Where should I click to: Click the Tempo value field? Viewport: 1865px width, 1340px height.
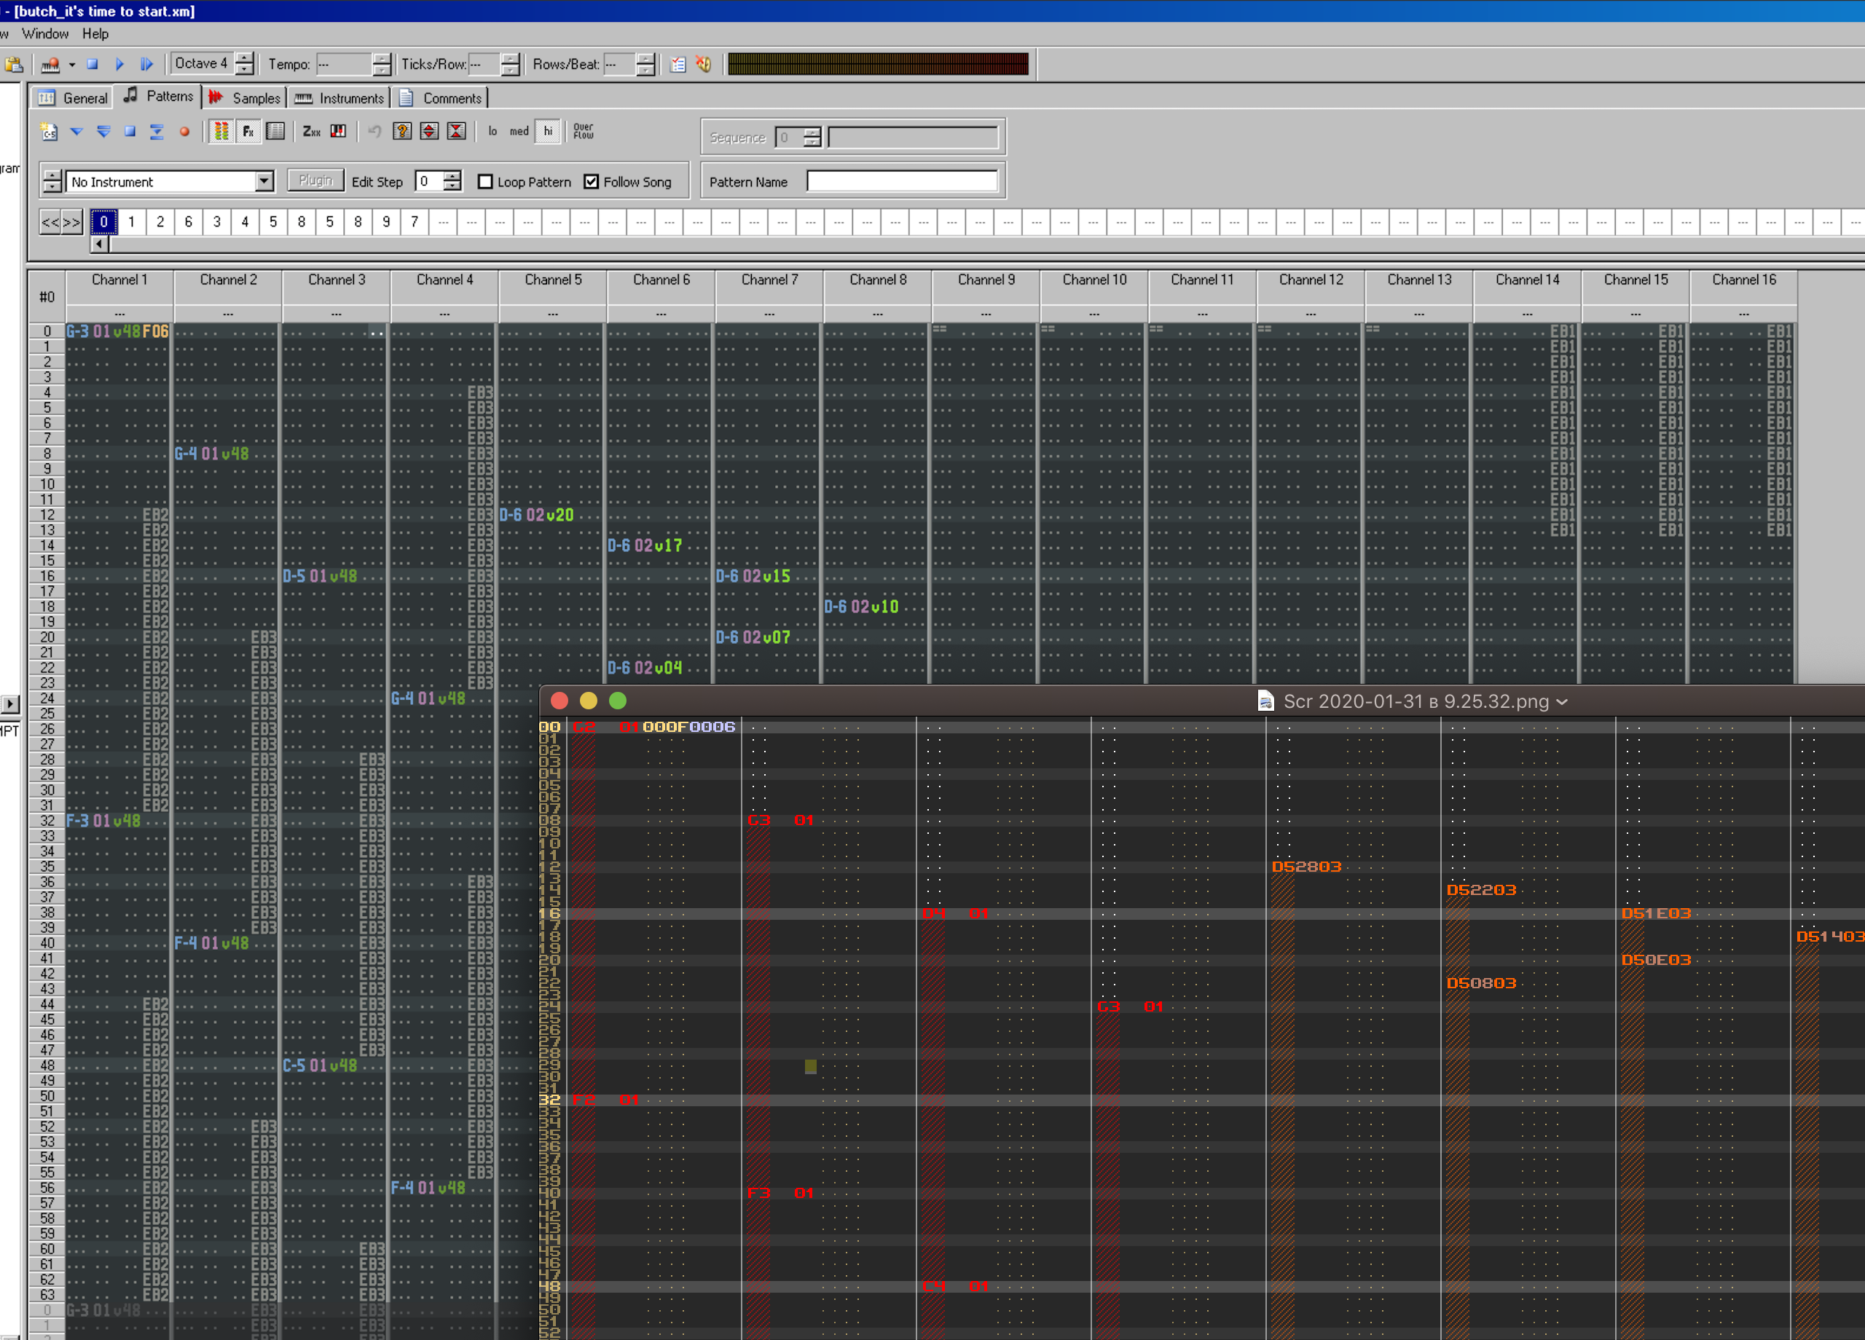[344, 64]
